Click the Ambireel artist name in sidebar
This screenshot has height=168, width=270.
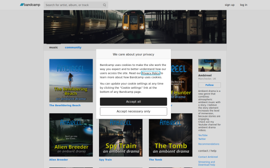[205, 75]
